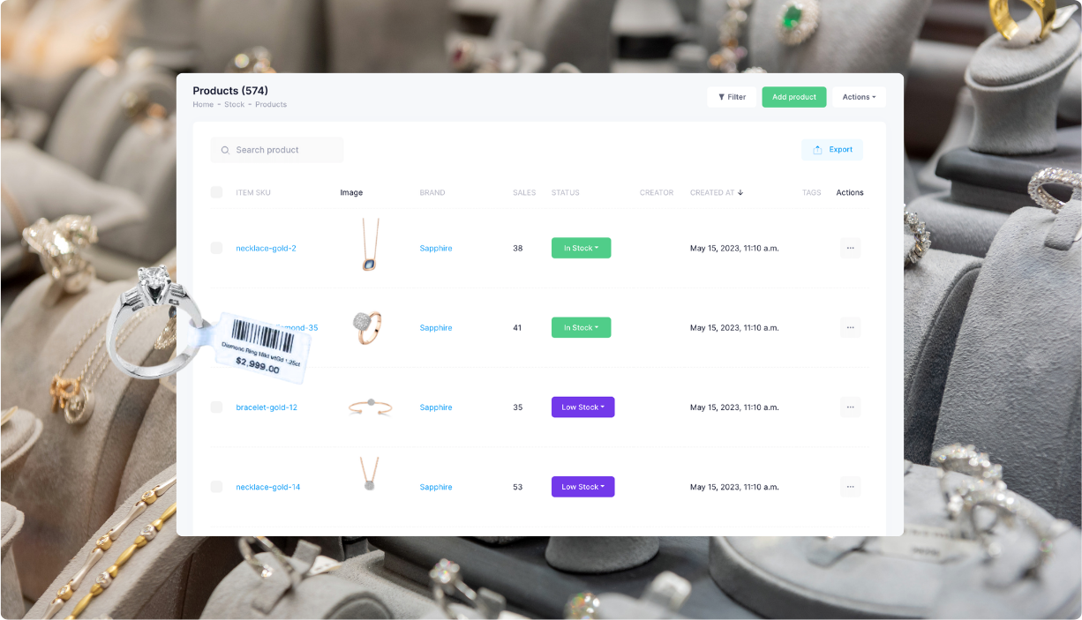Follow the Sapphire brand link for necklace-gold-2
The width and height of the screenshot is (1082, 620).
tap(435, 248)
